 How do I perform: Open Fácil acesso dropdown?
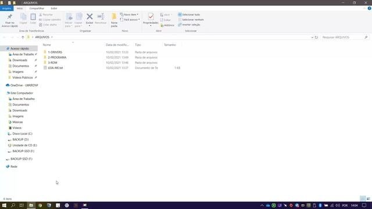[x=130, y=20]
